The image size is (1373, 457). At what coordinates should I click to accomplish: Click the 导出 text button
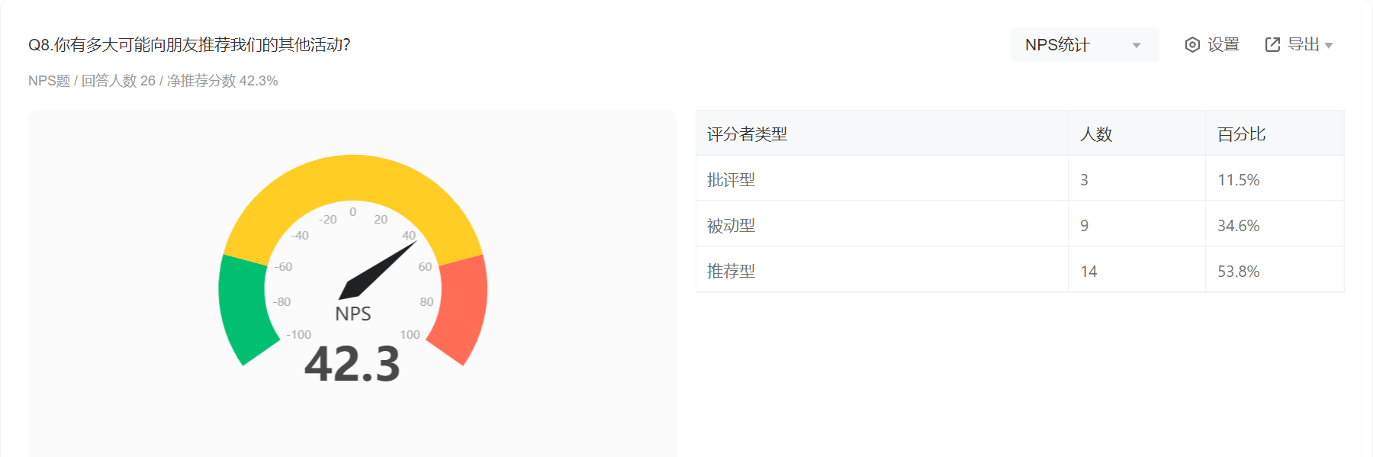point(1303,45)
